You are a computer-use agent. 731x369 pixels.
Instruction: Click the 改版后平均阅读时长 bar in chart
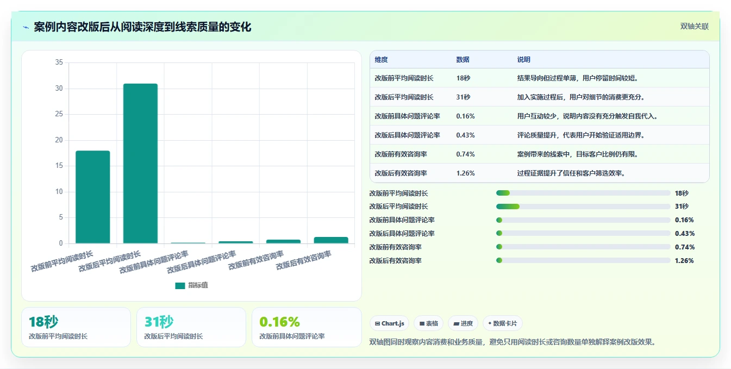click(x=140, y=163)
